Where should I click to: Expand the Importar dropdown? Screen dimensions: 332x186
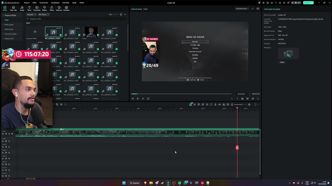(31, 14)
